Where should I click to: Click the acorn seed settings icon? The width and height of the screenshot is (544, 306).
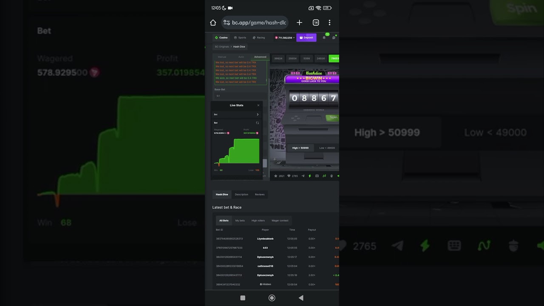[x=331, y=176]
